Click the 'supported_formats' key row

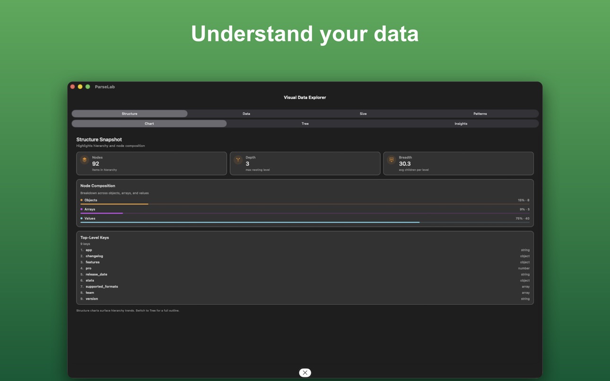click(305, 286)
